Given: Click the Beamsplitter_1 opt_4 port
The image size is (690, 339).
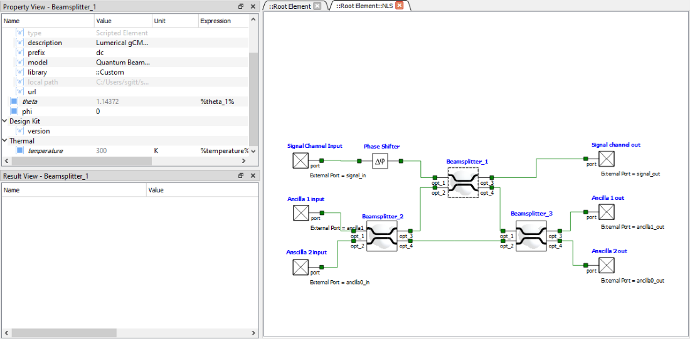Looking at the screenshot, I should click(492, 188).
